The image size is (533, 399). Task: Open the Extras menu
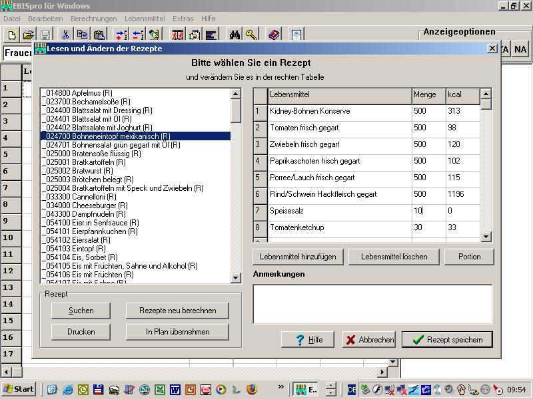pyautogui.click(x=183, y=19)
